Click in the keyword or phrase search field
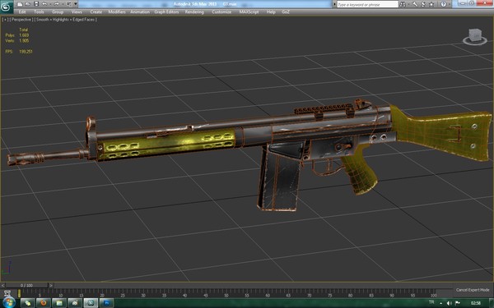The width and height of the screenshot is (494, 308). (x=367, y=4)
